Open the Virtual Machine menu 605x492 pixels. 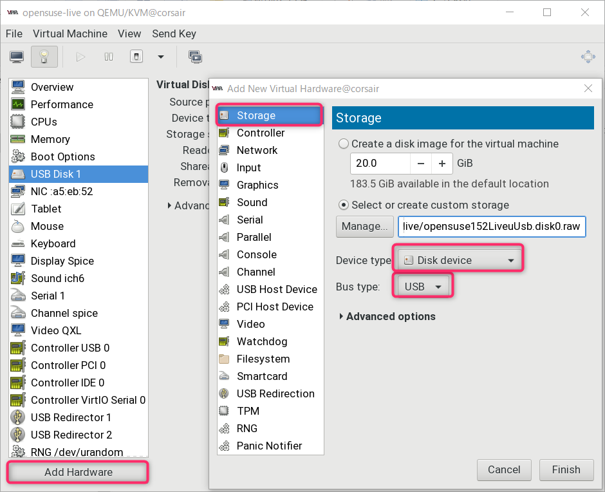70,33
